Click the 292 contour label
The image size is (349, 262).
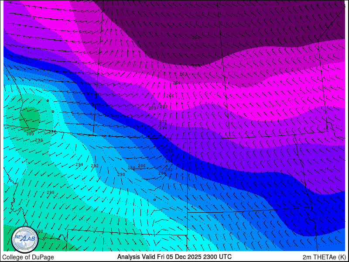95,166
